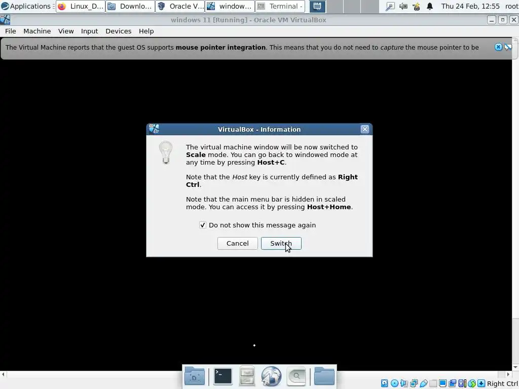Image resolution: width=519 pixels, height=389 pixels.
Task: Open the root user menu
Action: point(511,6)
